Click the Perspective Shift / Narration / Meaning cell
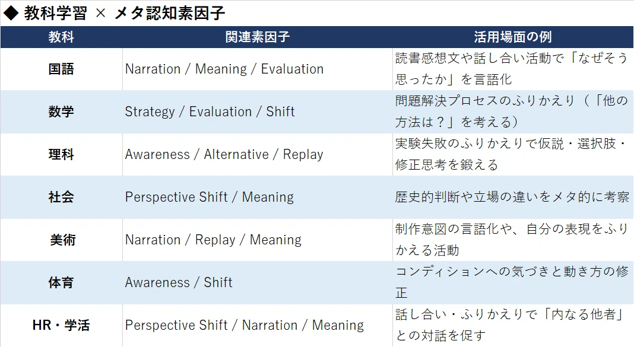Viewport: 634px width, 347px height. point(257,325)
